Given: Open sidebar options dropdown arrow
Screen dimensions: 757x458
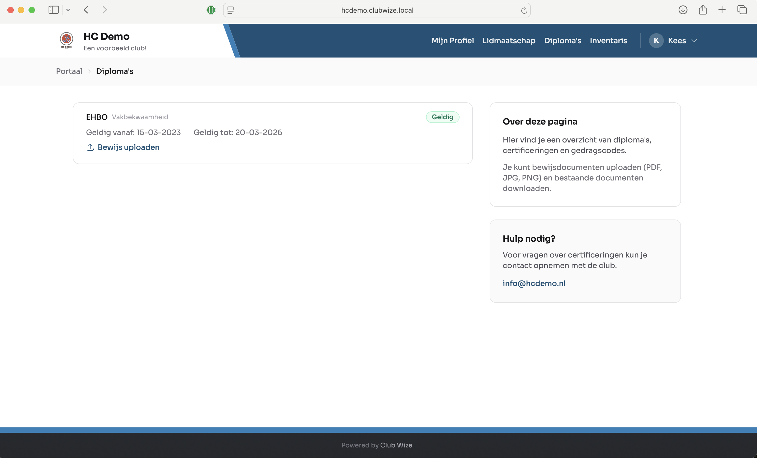Looking at the screenshot, I should coord(68,10).
